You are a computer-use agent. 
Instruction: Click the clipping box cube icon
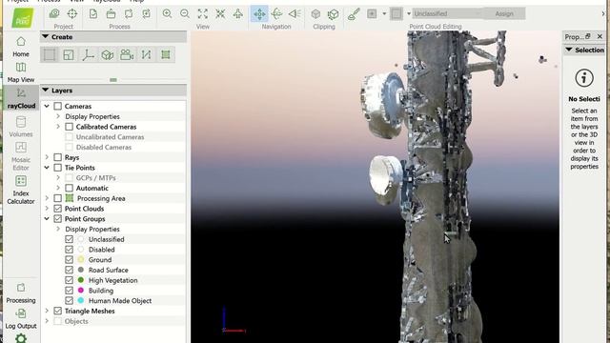tap(315, 13)
